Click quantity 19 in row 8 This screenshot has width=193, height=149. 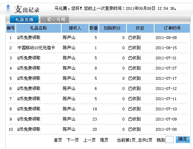[95, 109]
